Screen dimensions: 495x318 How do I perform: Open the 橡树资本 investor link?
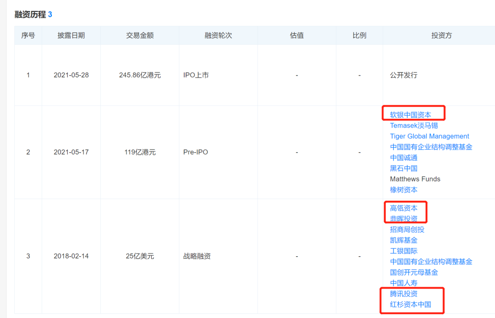tap(403, 190)
